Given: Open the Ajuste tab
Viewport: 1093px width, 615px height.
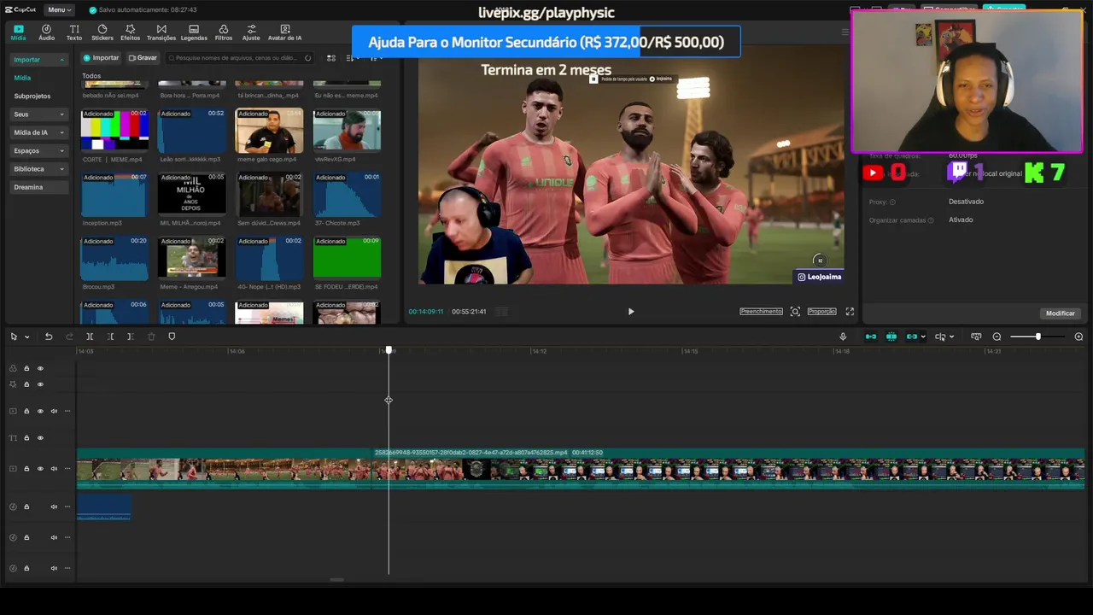Looking at the screenshot, I should coord(251,32).
